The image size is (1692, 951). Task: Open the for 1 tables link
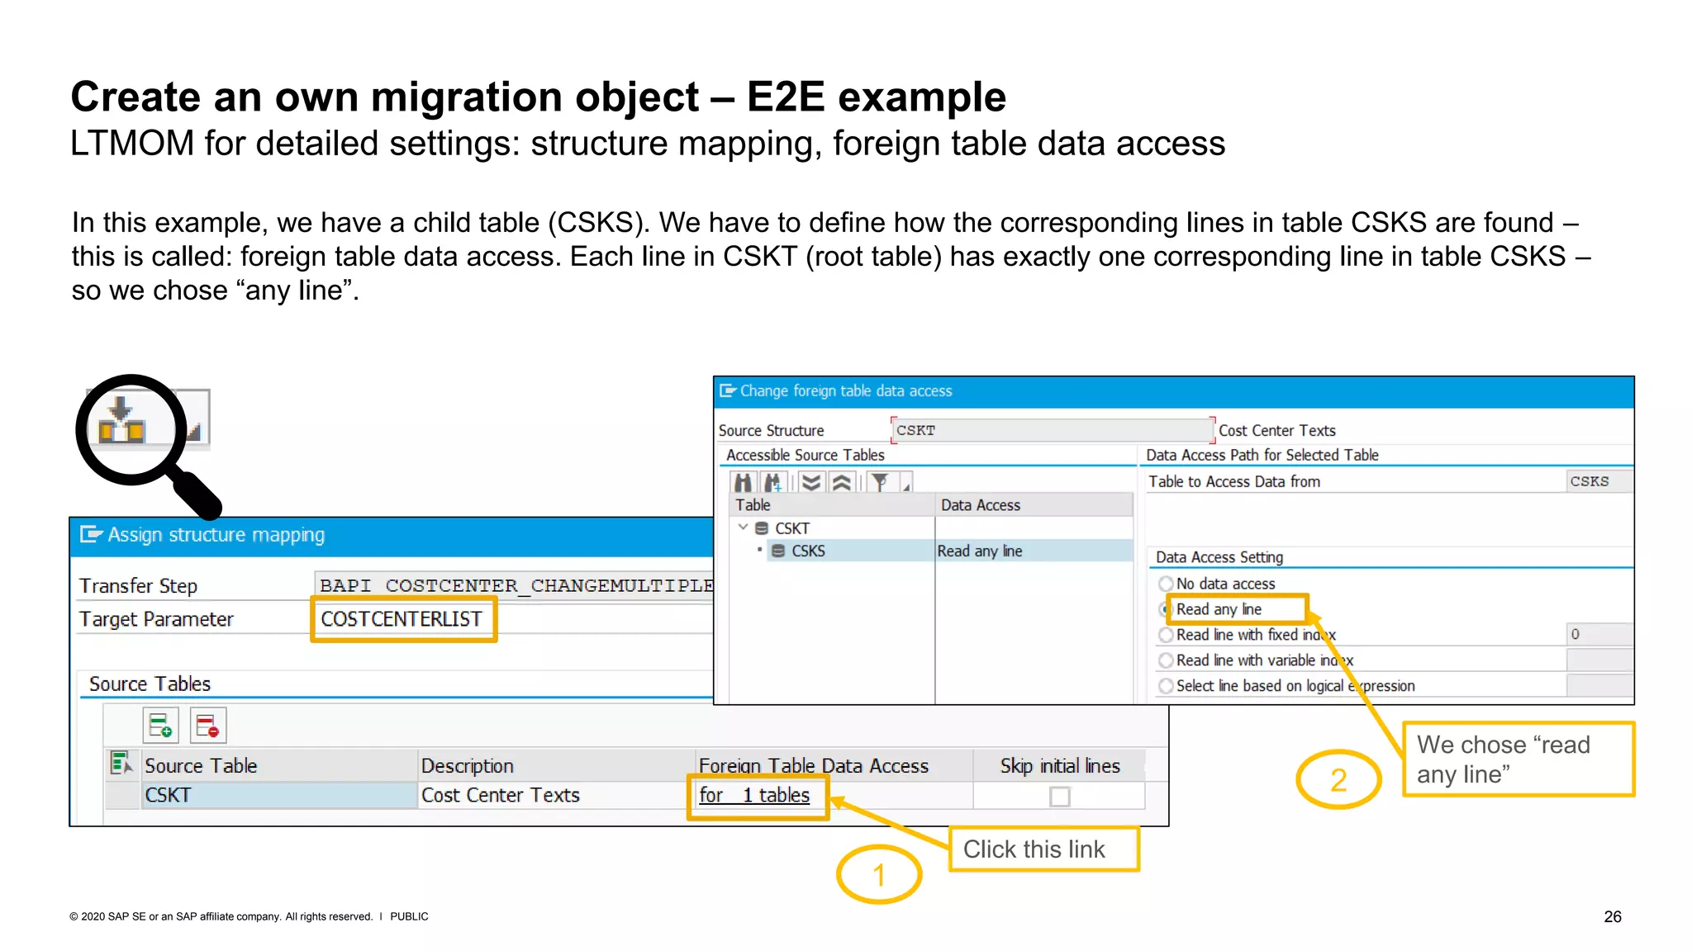coord(754,795)
